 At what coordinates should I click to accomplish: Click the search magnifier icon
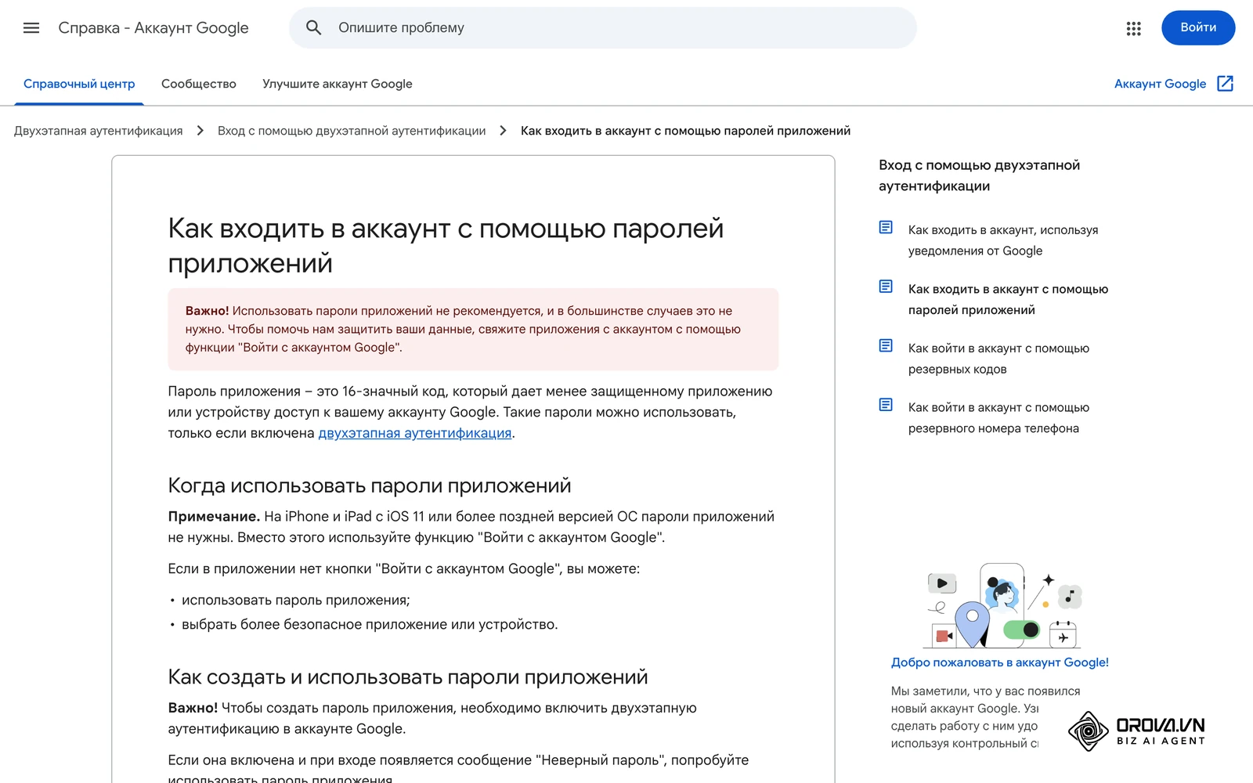[x=314, y=28]
